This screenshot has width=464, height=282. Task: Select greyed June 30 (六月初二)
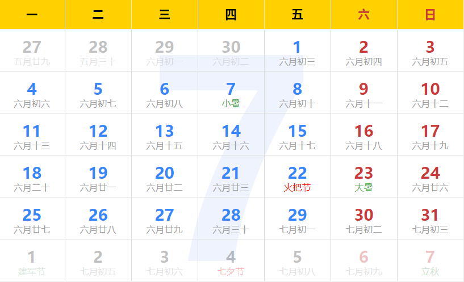(x=231, y=50)
